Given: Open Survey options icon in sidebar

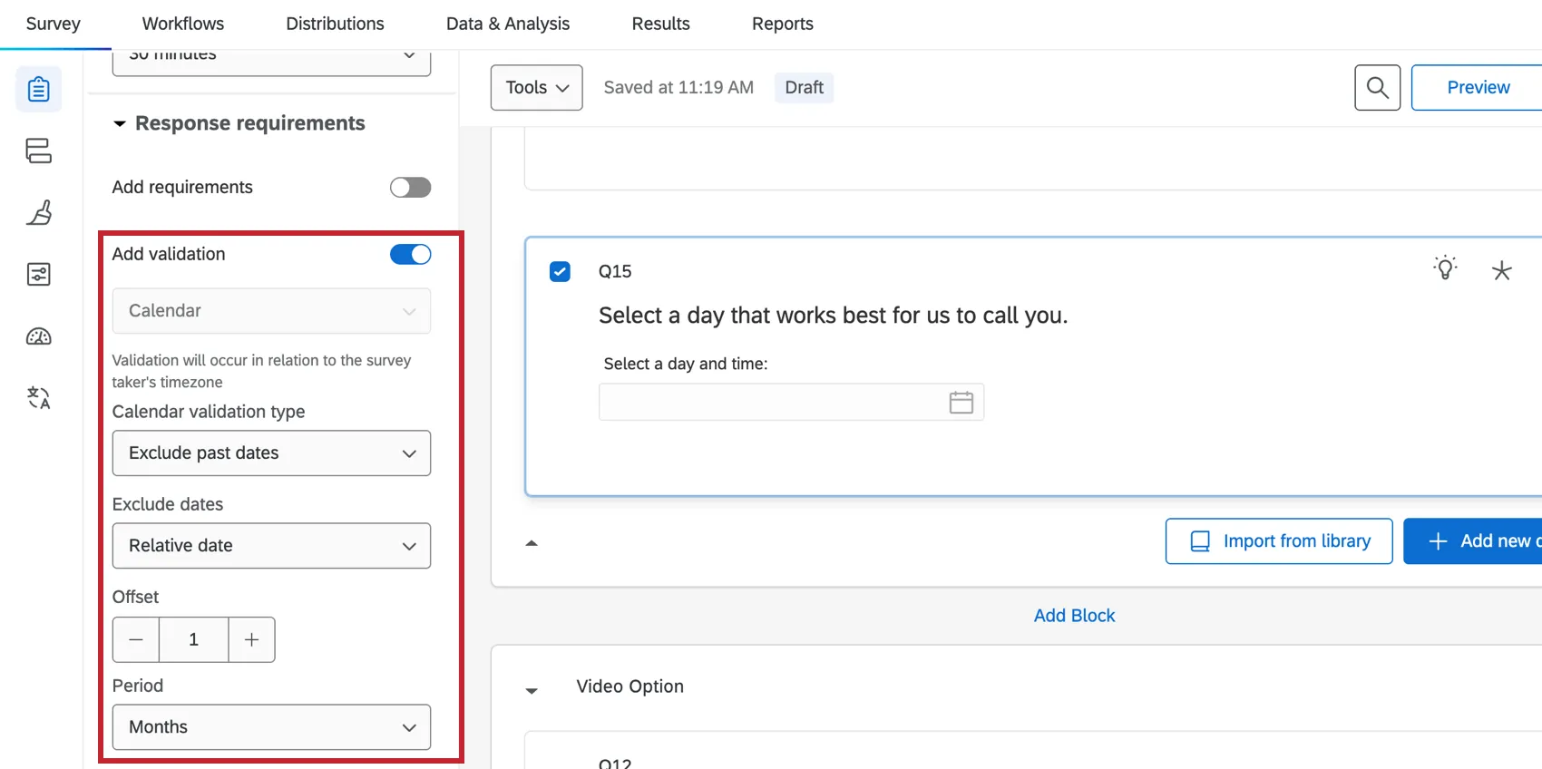Looking at the screenshot, I should [x=38, y=274].
